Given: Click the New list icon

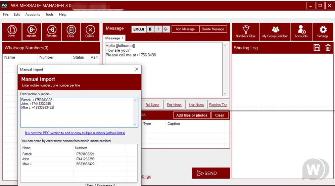Looking at the screenshot, I should [x=12, y=32].
